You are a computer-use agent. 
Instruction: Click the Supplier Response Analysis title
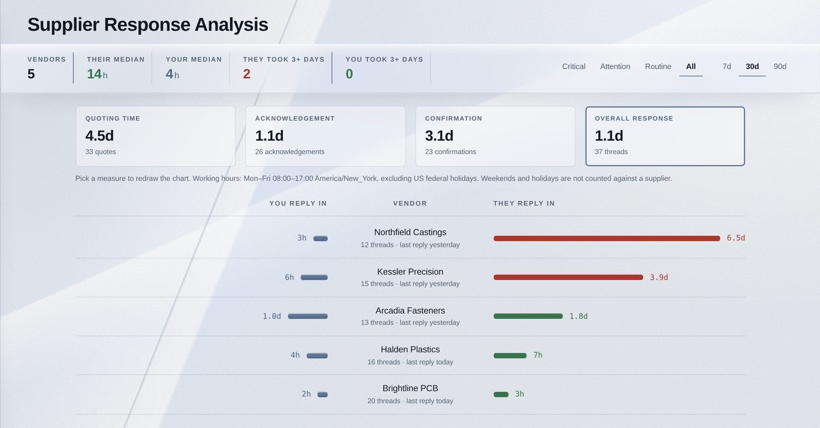tap(147, 25)
